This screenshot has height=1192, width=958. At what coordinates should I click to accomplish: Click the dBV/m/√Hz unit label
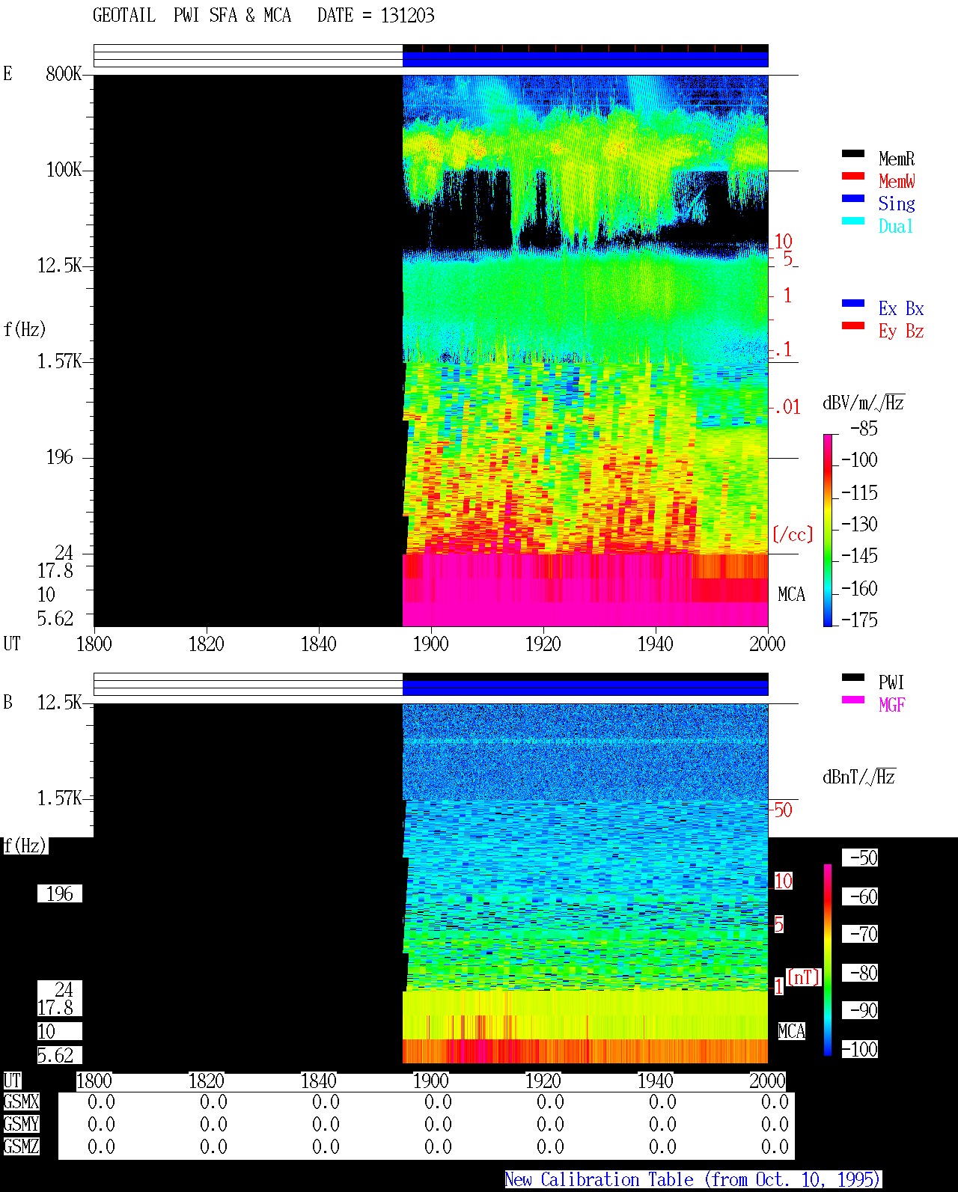coord(864,403)
